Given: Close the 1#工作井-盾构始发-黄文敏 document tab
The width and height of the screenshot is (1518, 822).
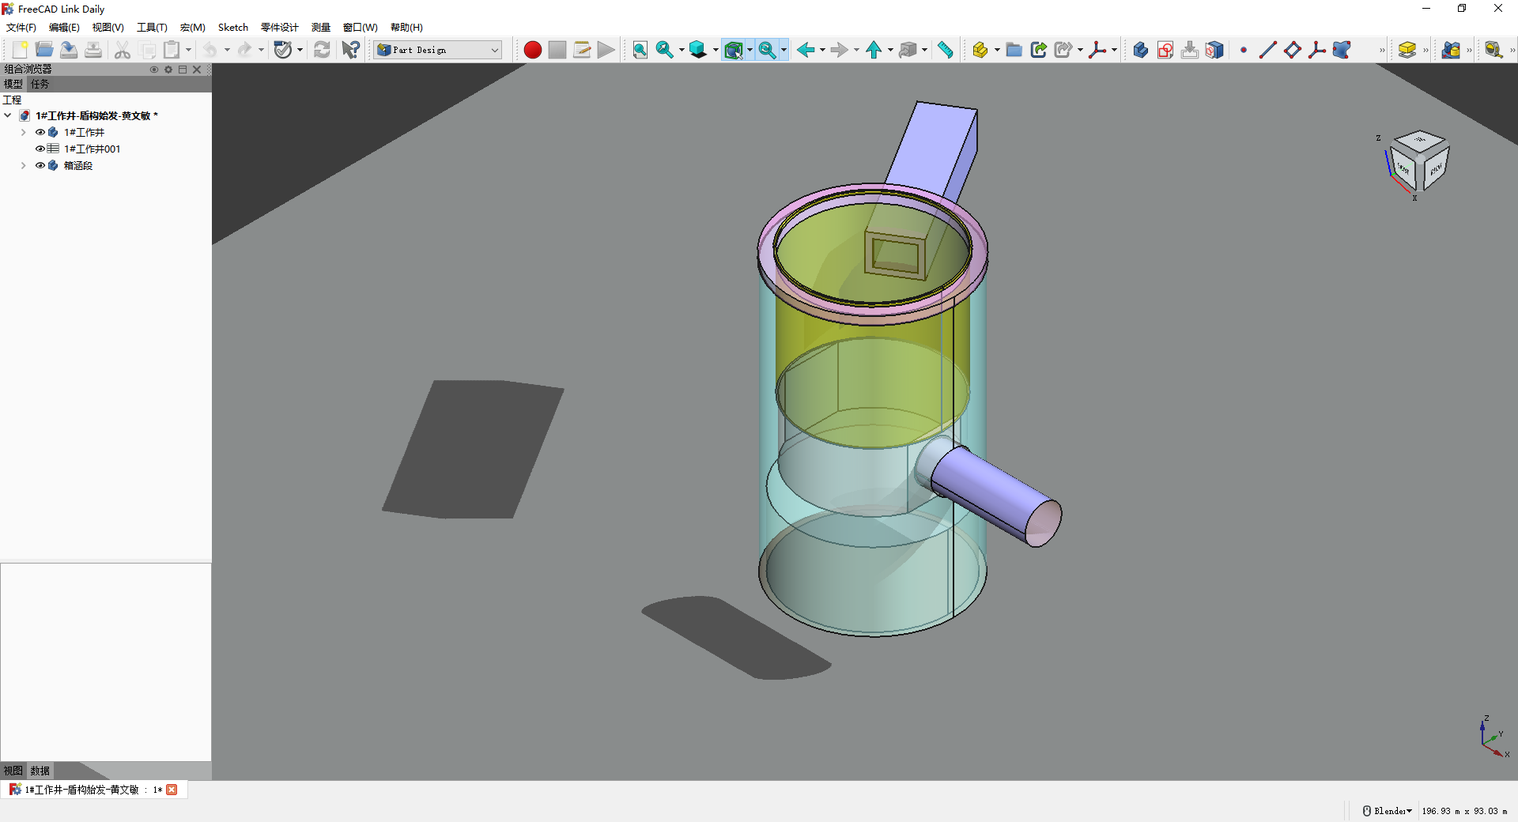Looking at the screenshot, I should click(x=172, y=790).
